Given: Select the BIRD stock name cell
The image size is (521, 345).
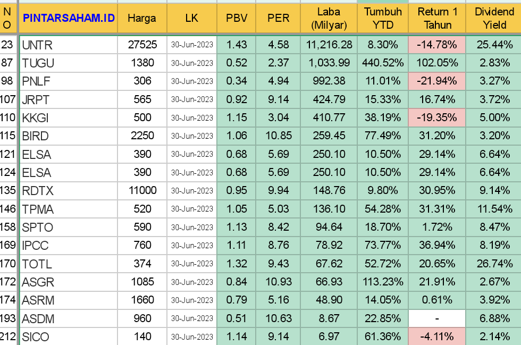Looking at the screenshot, I should click(x=68, y=136).
